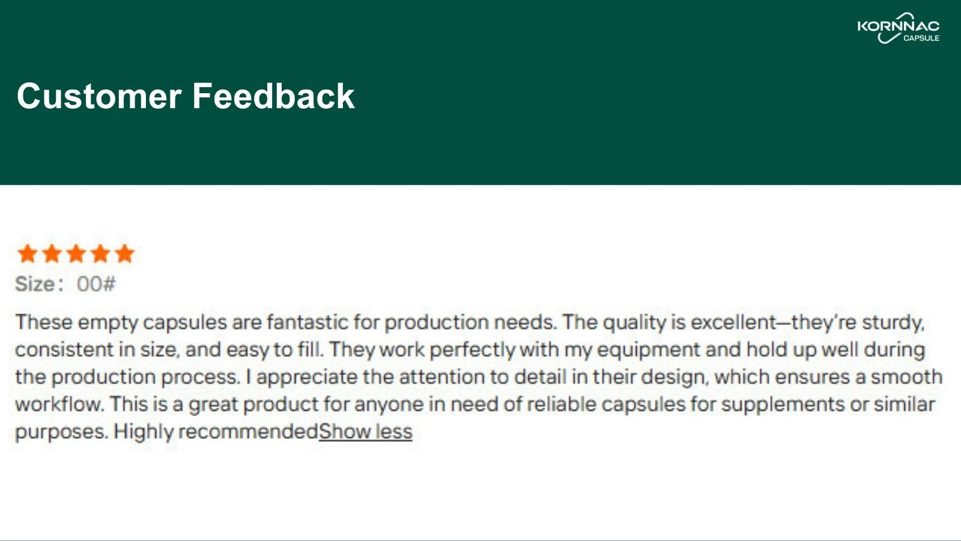Click the KORNNAC wordmark text

(898, 26)
